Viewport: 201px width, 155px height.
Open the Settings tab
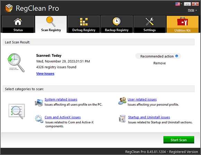tap(149, 24)
